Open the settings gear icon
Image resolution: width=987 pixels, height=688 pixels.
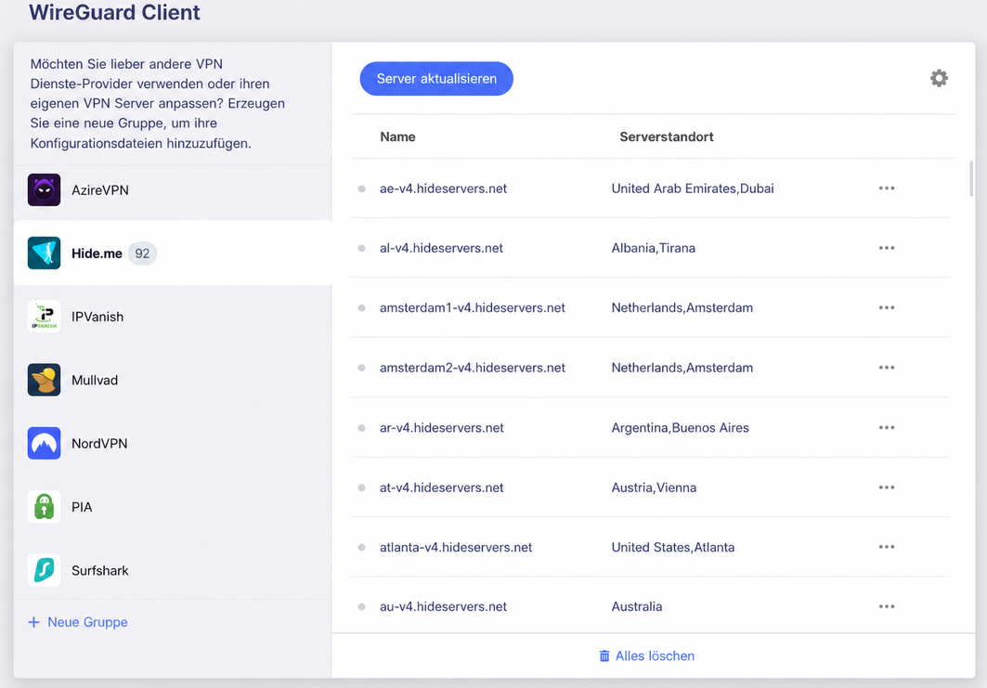(x=939, y=78)
